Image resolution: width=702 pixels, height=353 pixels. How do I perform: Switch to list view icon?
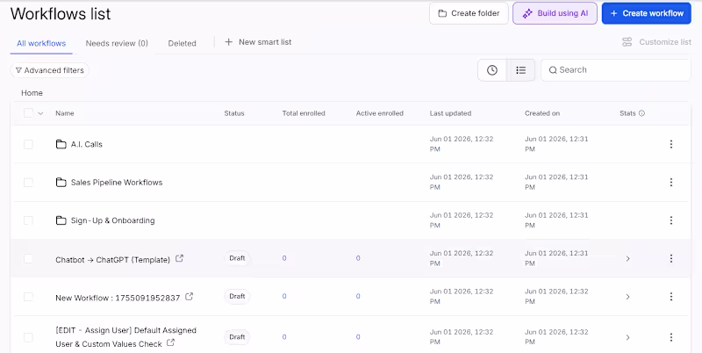(520, 70)
